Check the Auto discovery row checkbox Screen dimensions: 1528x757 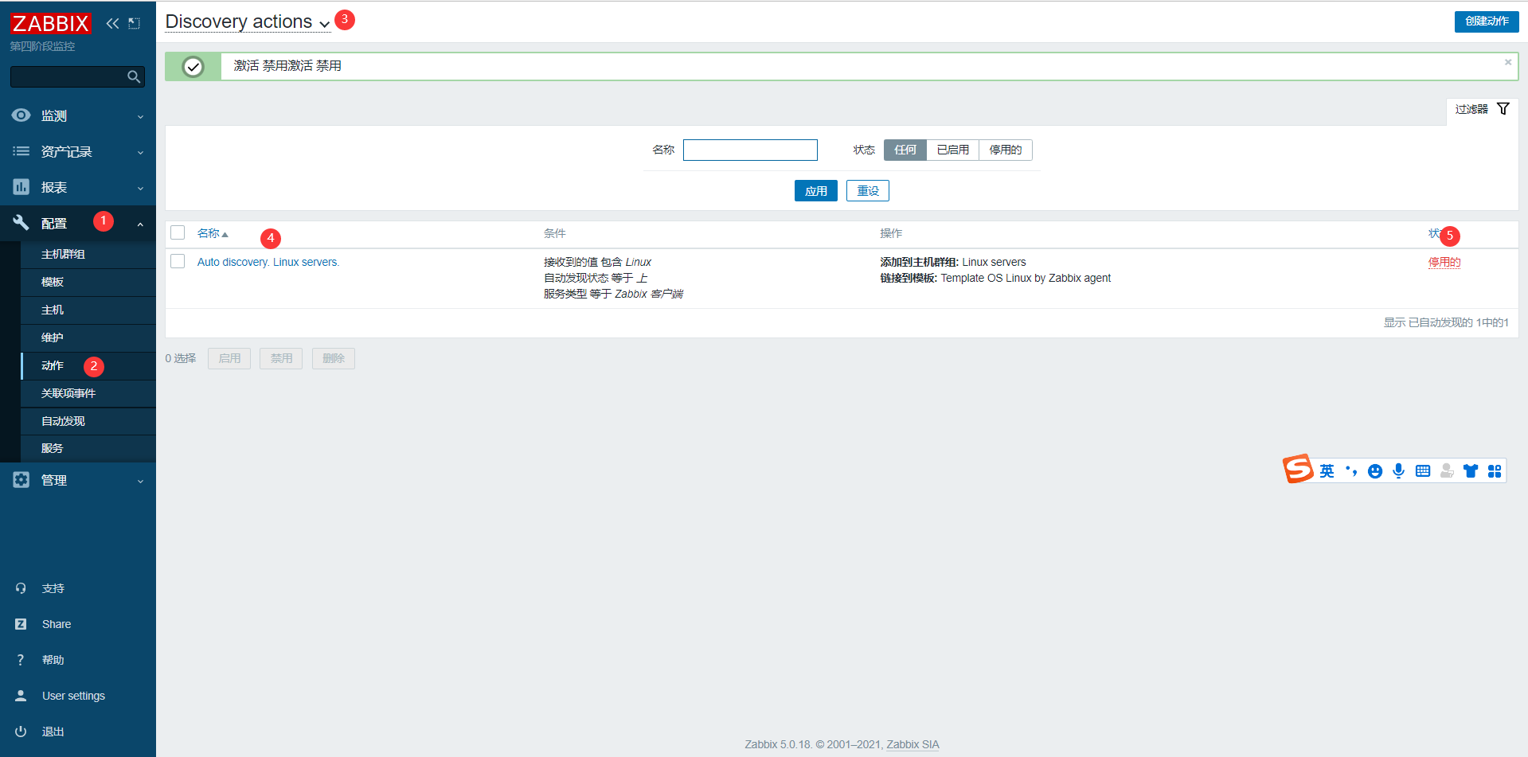[x=178, y=261]
